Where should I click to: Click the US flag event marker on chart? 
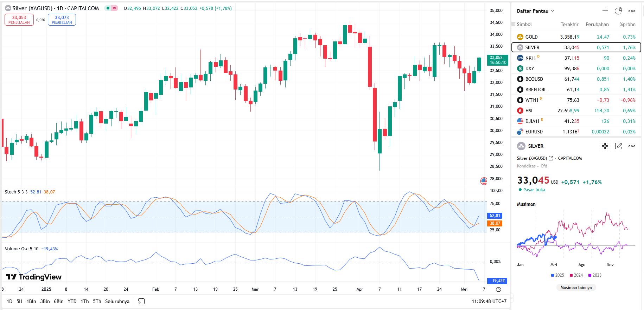coord(484,181)
